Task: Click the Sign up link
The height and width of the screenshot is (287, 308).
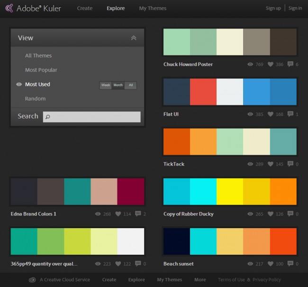Action: pyautogui.click(x=273, y=8)
